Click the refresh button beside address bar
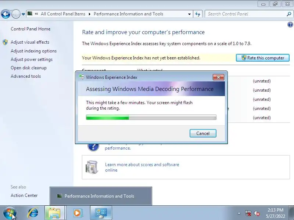Screen dimensions: 294x220 click(198, 14)
